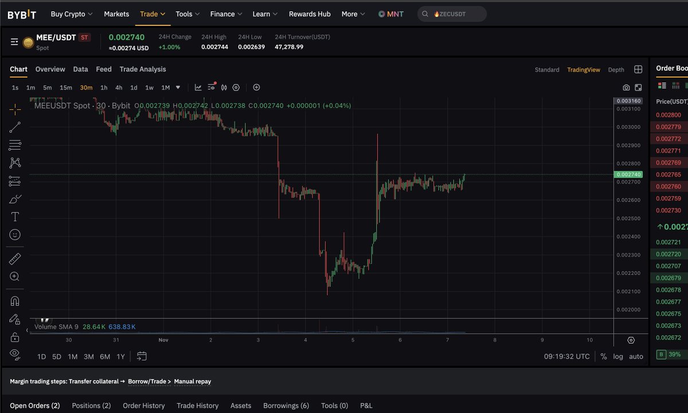Toggle log scale on chart
The height and width of the screenshot is (413, 688).
[618, 356]
